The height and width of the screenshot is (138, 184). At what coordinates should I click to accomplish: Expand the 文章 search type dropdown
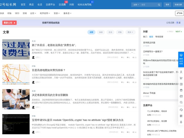(x=136, y=5)
